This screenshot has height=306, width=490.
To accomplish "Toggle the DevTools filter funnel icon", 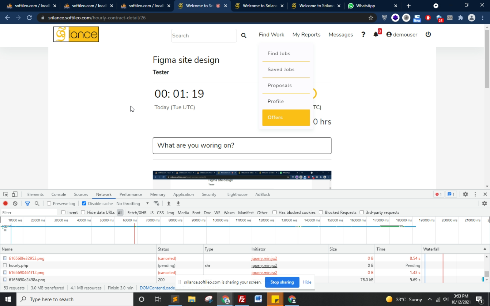I will [x=27, y=204].
